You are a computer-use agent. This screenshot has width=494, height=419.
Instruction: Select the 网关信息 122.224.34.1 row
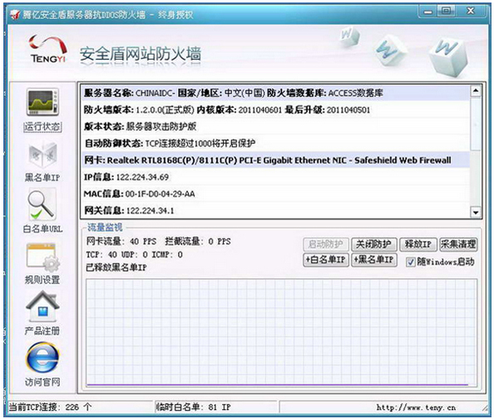[275, 210]
